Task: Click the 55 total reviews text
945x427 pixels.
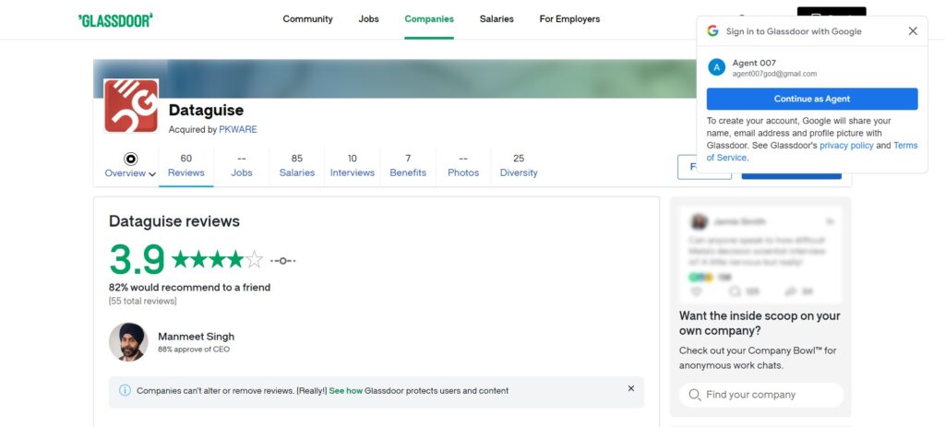Action: tap(143, 302)
